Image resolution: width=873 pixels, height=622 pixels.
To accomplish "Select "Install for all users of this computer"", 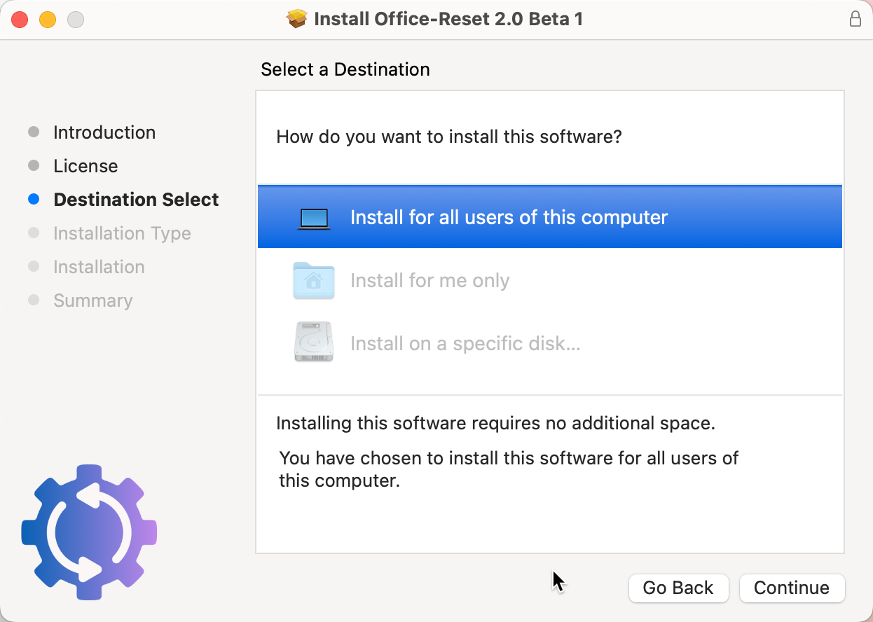I will (509, 218).
